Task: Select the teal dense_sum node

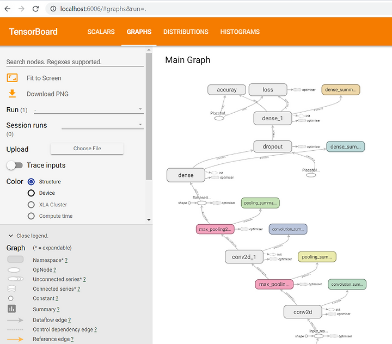Action: [346, 147]
